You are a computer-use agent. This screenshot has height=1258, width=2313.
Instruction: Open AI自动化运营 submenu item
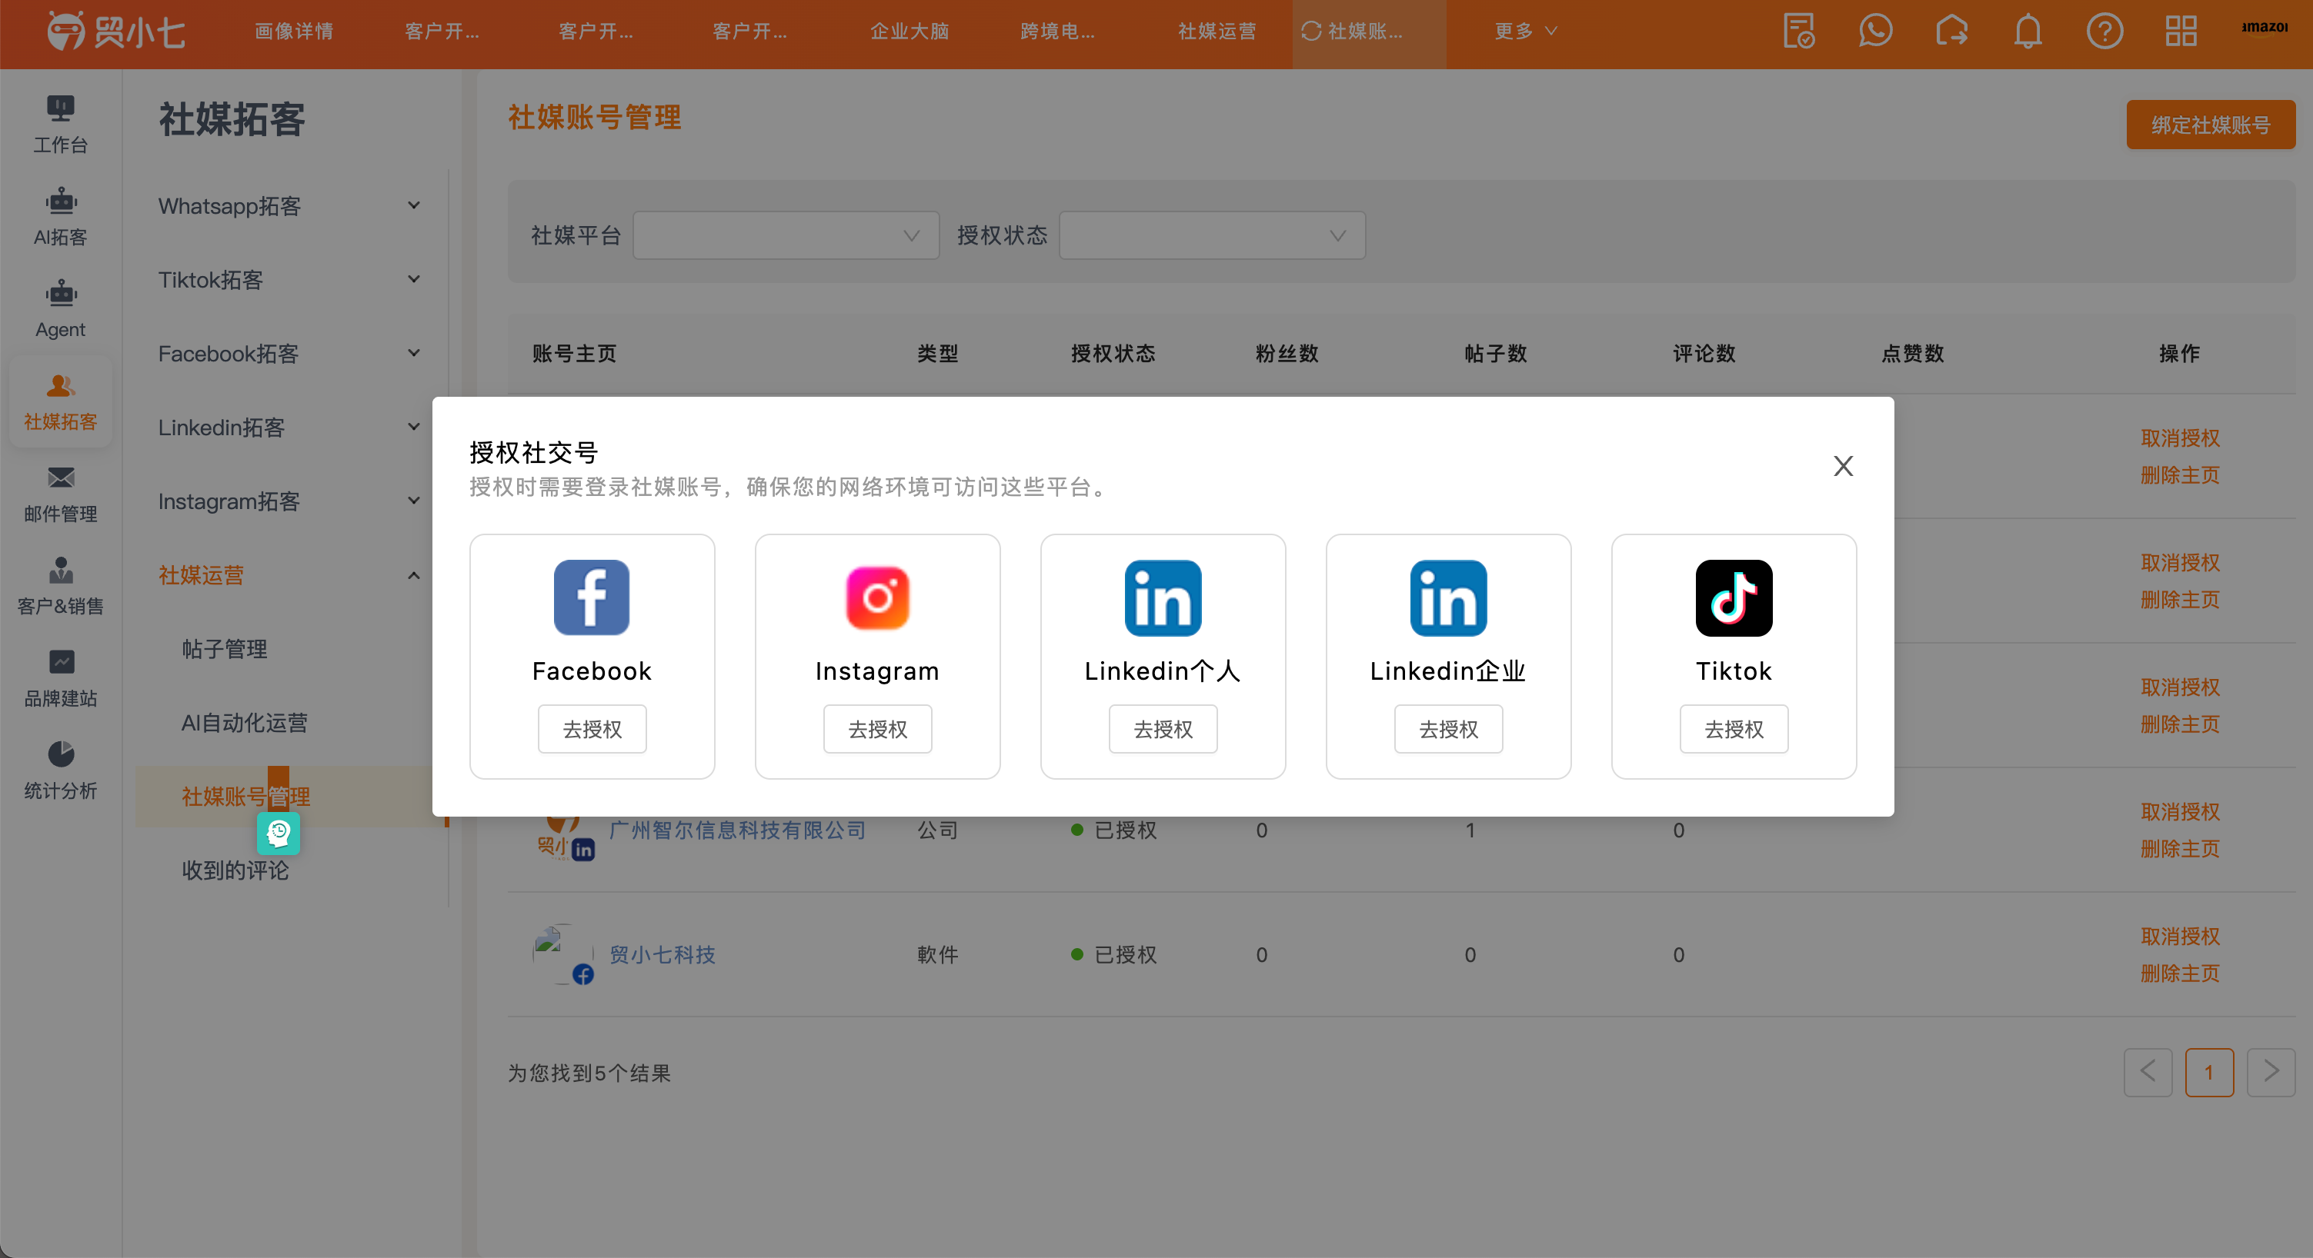click(244, 722)
